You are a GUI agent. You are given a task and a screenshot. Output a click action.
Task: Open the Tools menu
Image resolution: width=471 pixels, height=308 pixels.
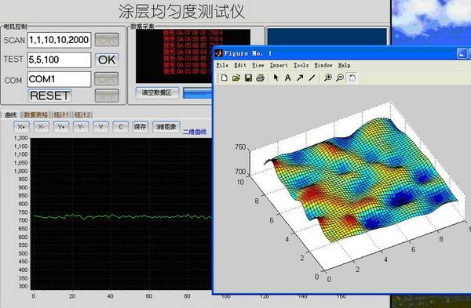click(x=301, y=65)
